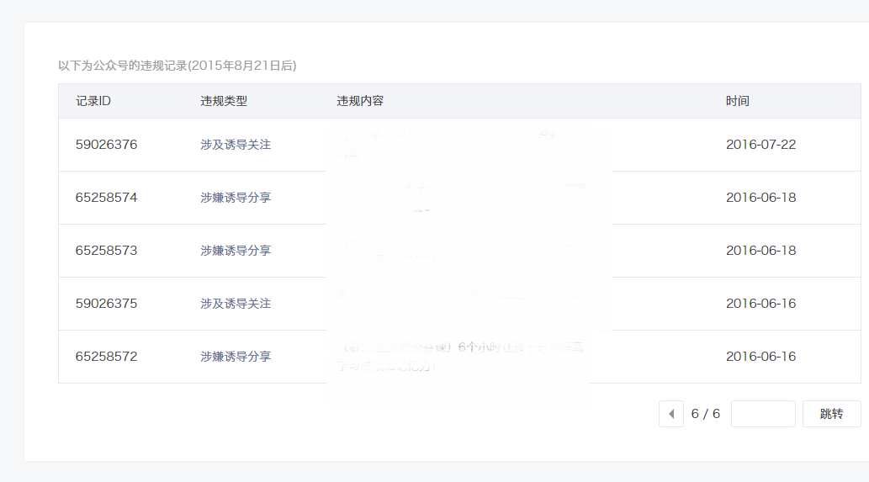Open 涉及诱导关注 link for record 59026376
The image size is (869, 482).
tap(236, 145)
